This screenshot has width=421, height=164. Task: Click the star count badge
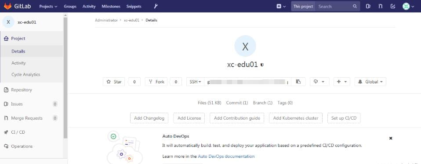(134, 82)
